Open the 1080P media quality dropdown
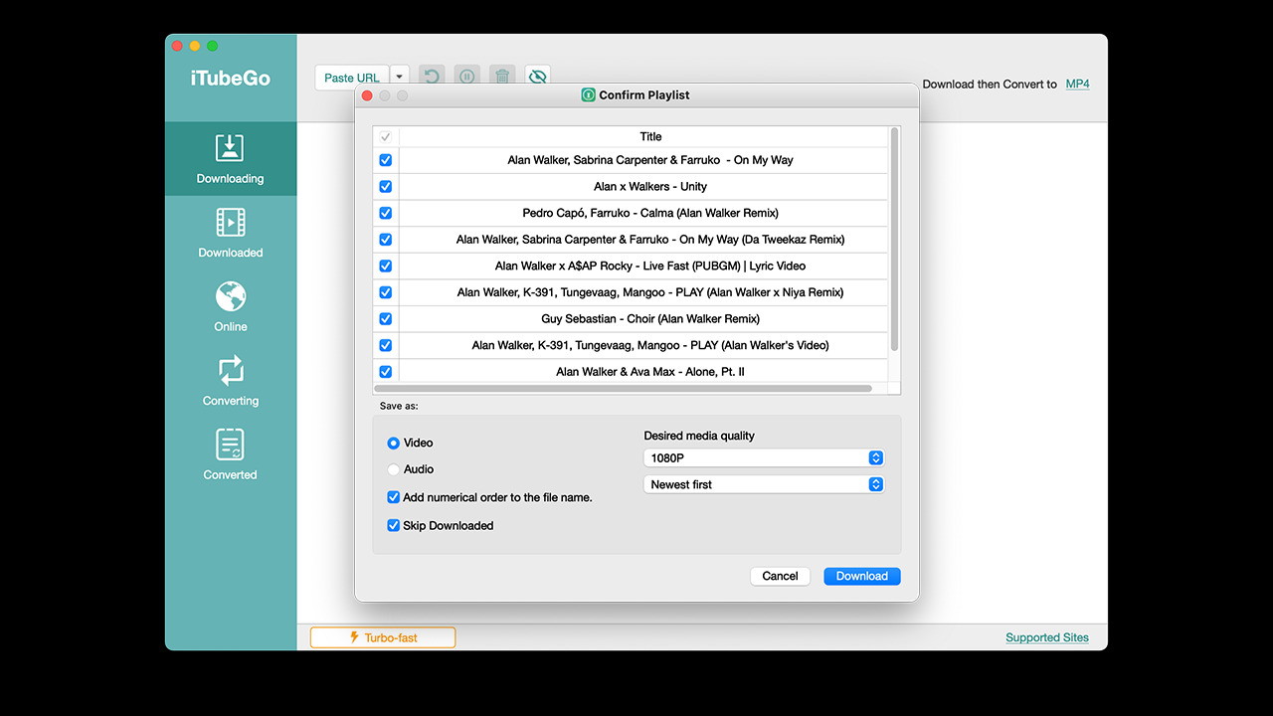The image size is (1273, 716). point(764,458)
